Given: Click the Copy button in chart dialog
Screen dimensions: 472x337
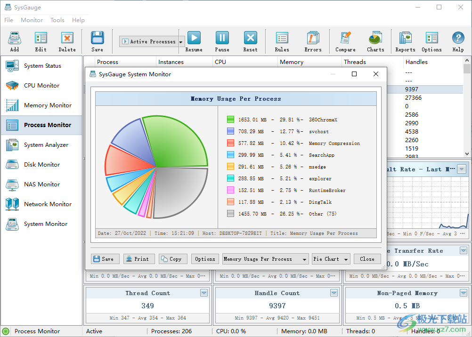Looking at the screenshot, I should (x=173, y=259).
